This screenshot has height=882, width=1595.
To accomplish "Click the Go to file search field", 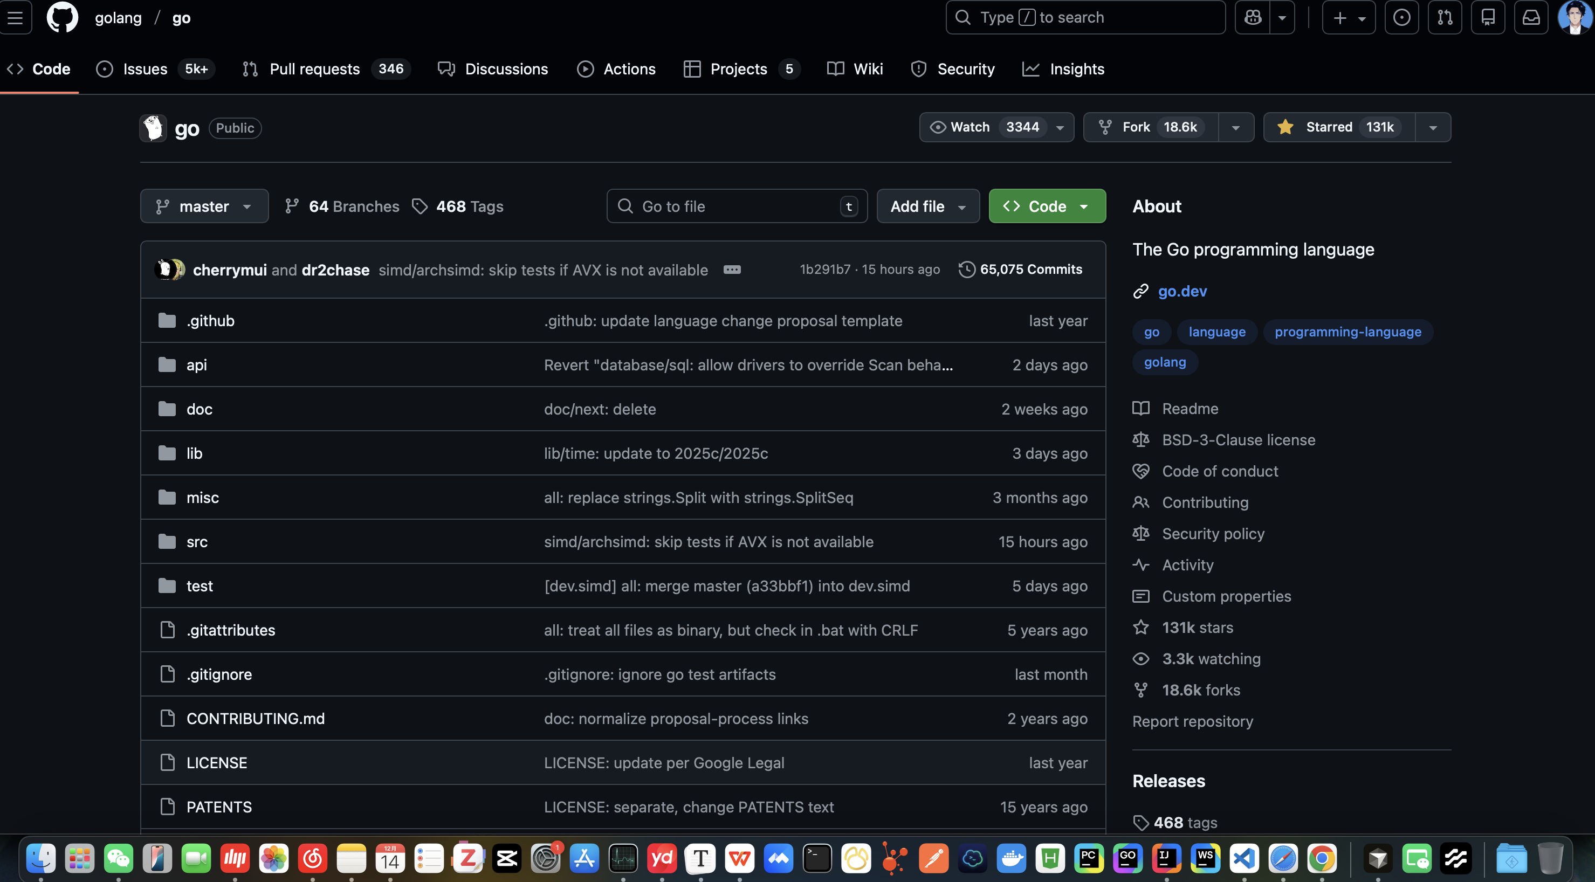I will point(731,206).
